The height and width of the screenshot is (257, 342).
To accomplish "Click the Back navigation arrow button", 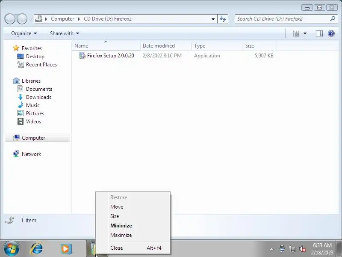I will (x=9, y=19).
